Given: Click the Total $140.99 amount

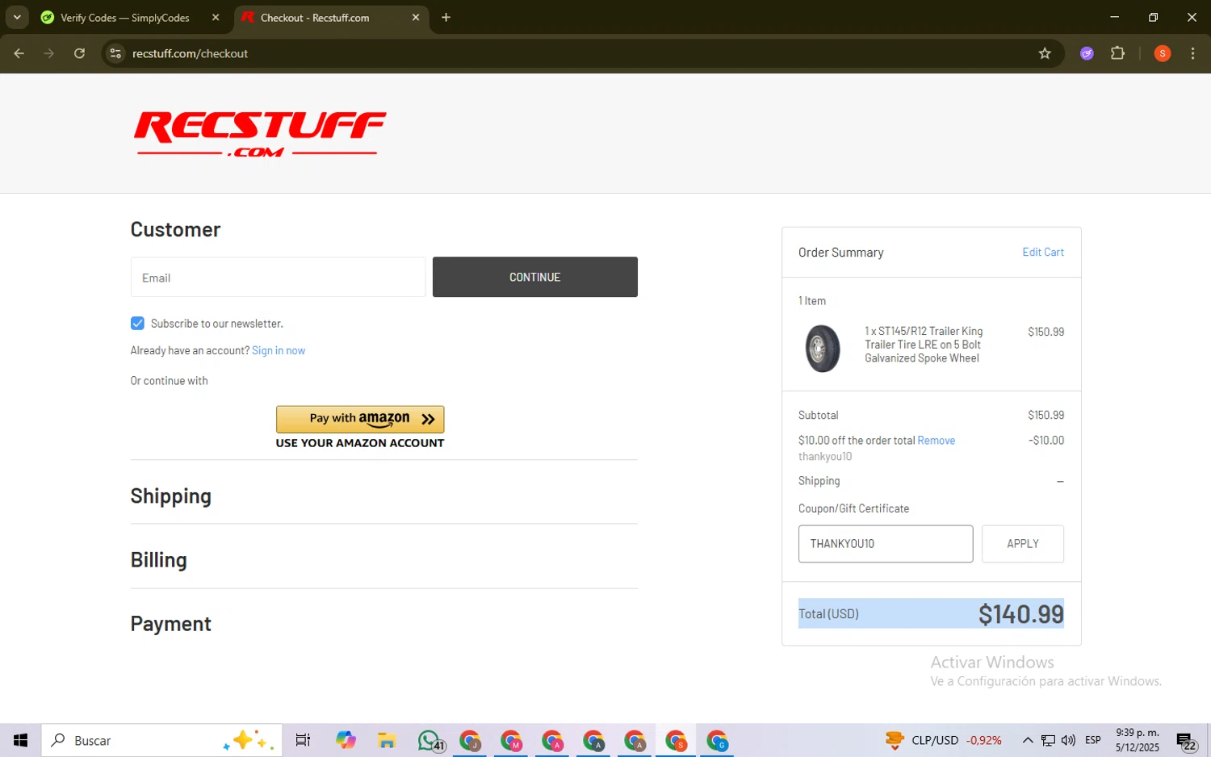Looking at the screenshot, I should 1020,614.
